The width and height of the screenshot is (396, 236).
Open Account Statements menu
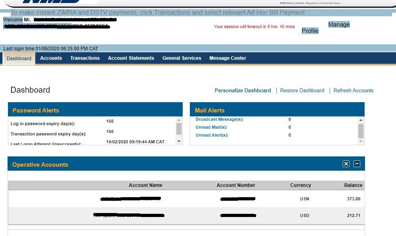click(x=131, y=58)
